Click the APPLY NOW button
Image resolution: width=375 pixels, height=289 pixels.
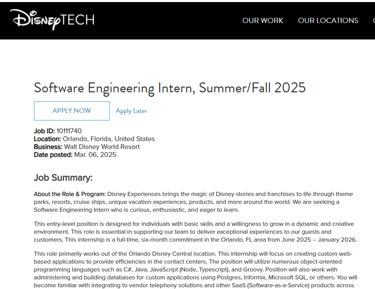[x=72, y=111]
